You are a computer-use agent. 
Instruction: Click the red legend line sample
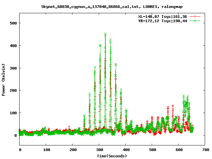point(195,17)
